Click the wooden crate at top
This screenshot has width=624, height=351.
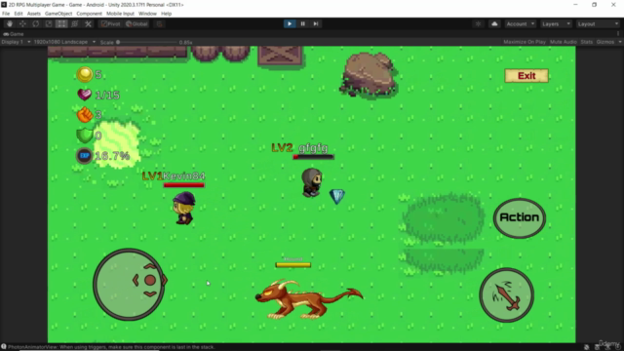pos(280,56)
